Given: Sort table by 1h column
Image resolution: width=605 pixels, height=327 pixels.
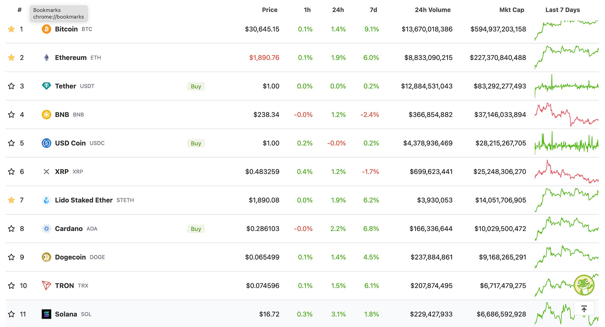Looking at the screenshot, I should click(x=307, y=10).
